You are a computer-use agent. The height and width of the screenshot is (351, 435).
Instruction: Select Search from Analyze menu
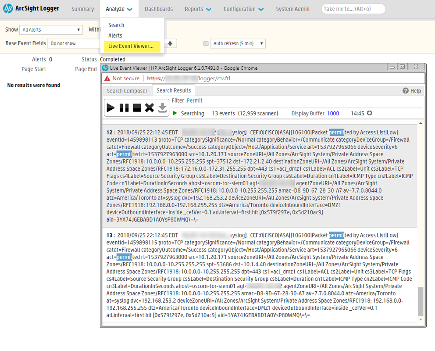tap(116, 25)
